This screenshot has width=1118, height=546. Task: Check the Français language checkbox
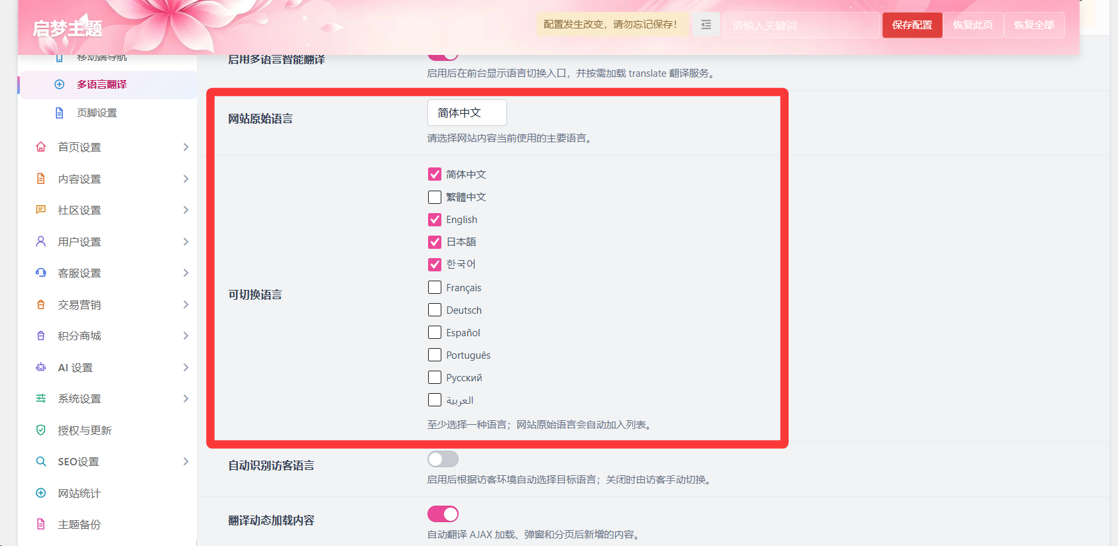click(435, 287)
